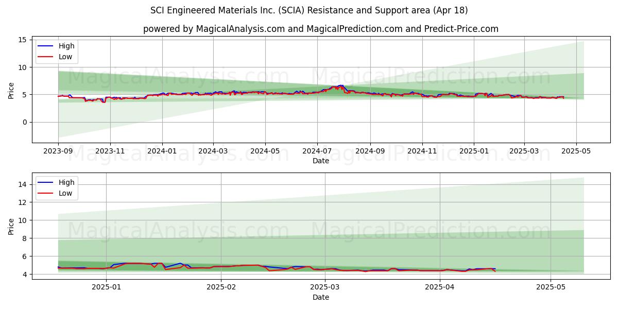Click the '2024-07' x-axis label

pyautogui.click(x=317, y=151)
